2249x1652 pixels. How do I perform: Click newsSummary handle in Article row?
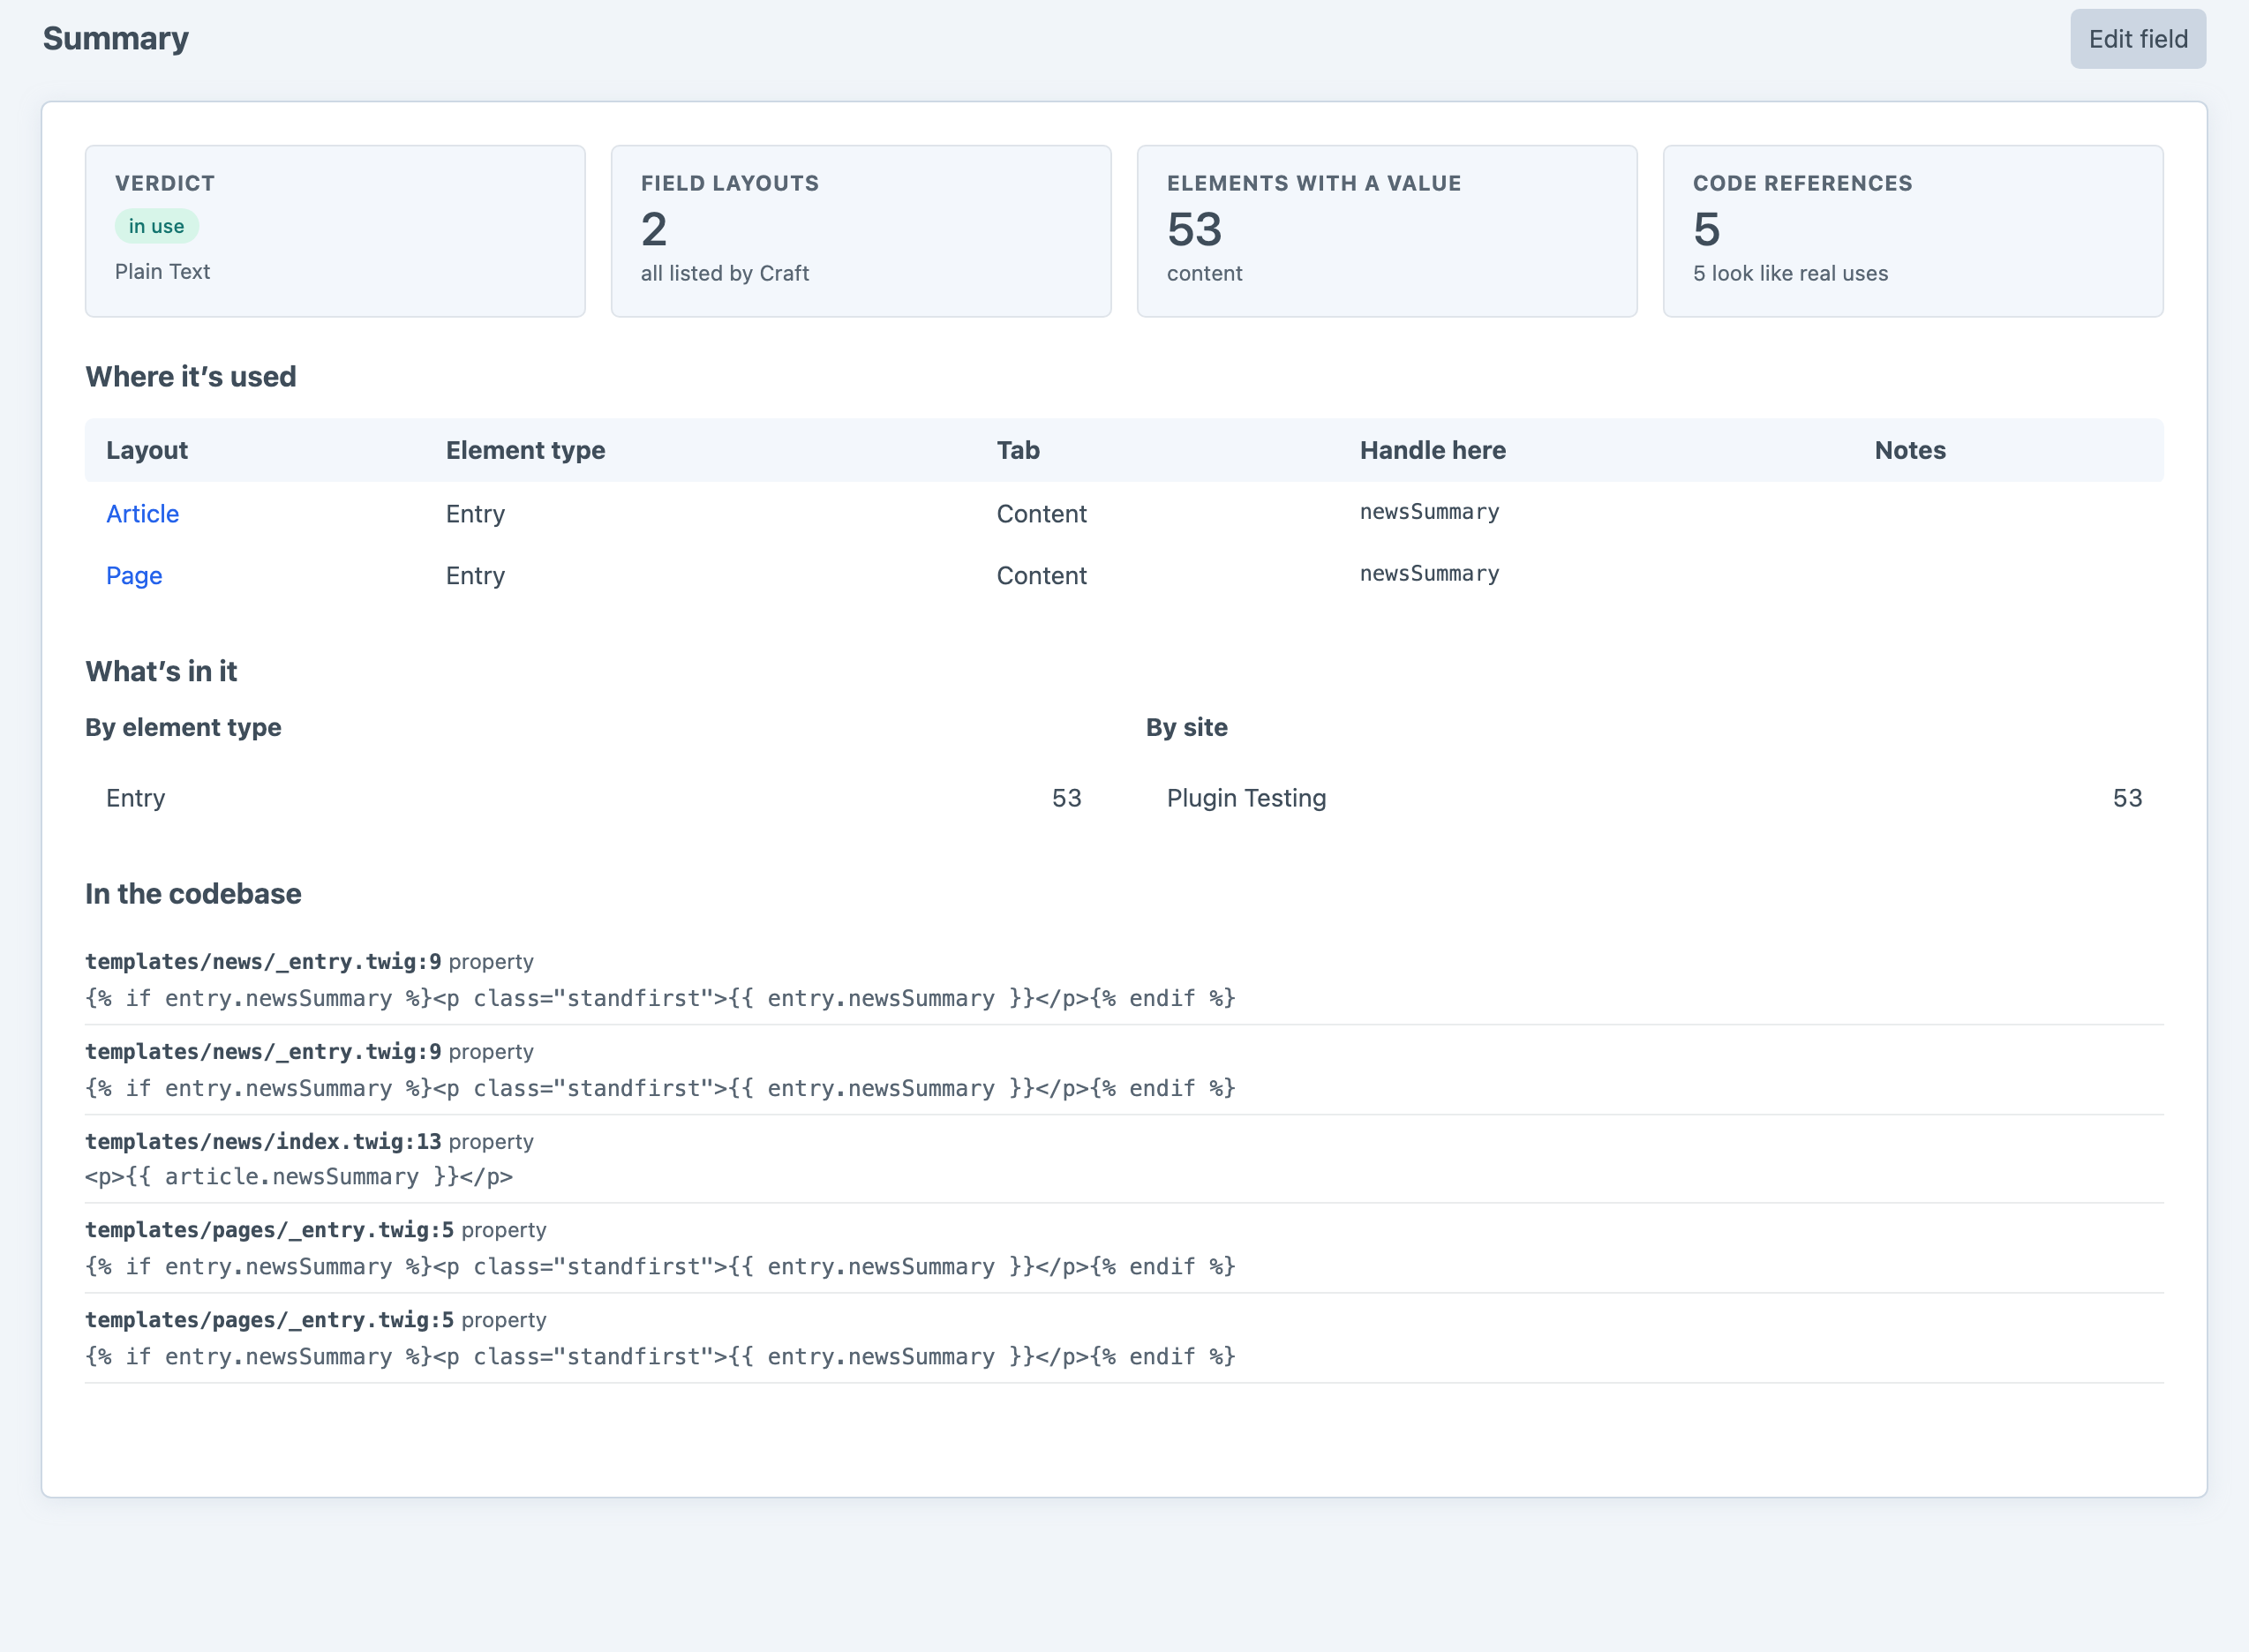(1429, 512)
